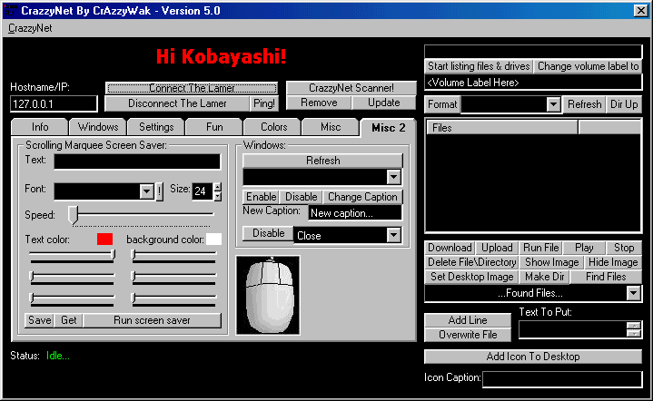This screenshot has width=653, height=401.
Task: Click the red Text color swatch
Action: point(104,239)
